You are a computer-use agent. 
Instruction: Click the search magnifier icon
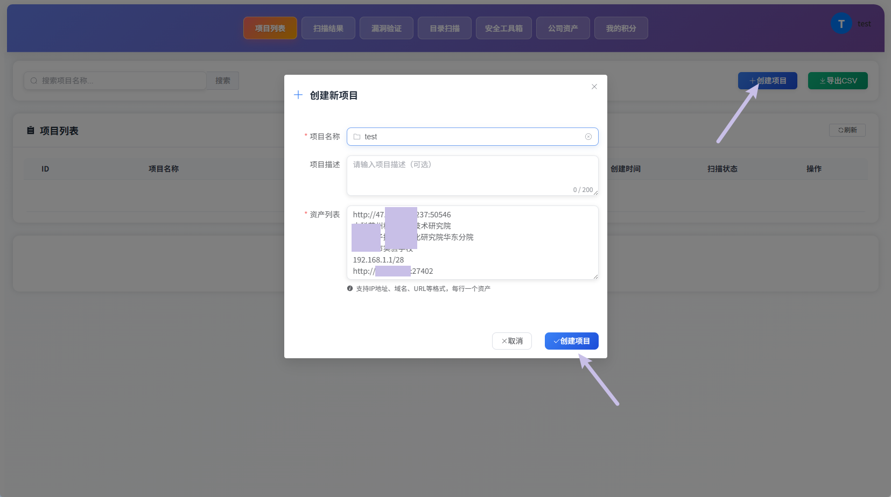(x=34, y=81)
